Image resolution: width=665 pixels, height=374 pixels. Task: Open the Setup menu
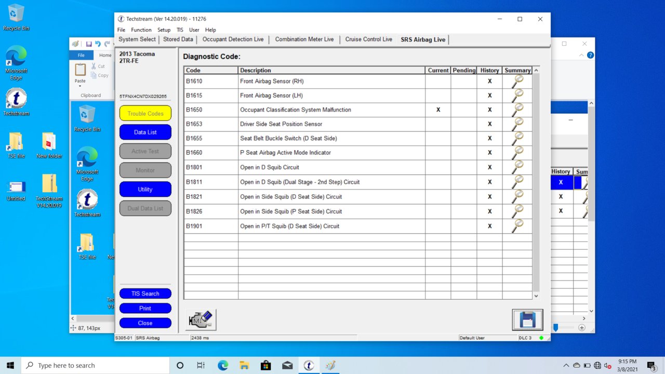164,30
